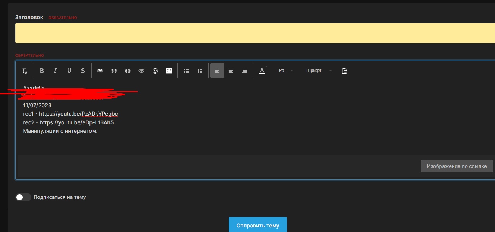The width and height of the screenshot is (495, 232).
Task: Insert a quote block
Action: coord(114,71)
